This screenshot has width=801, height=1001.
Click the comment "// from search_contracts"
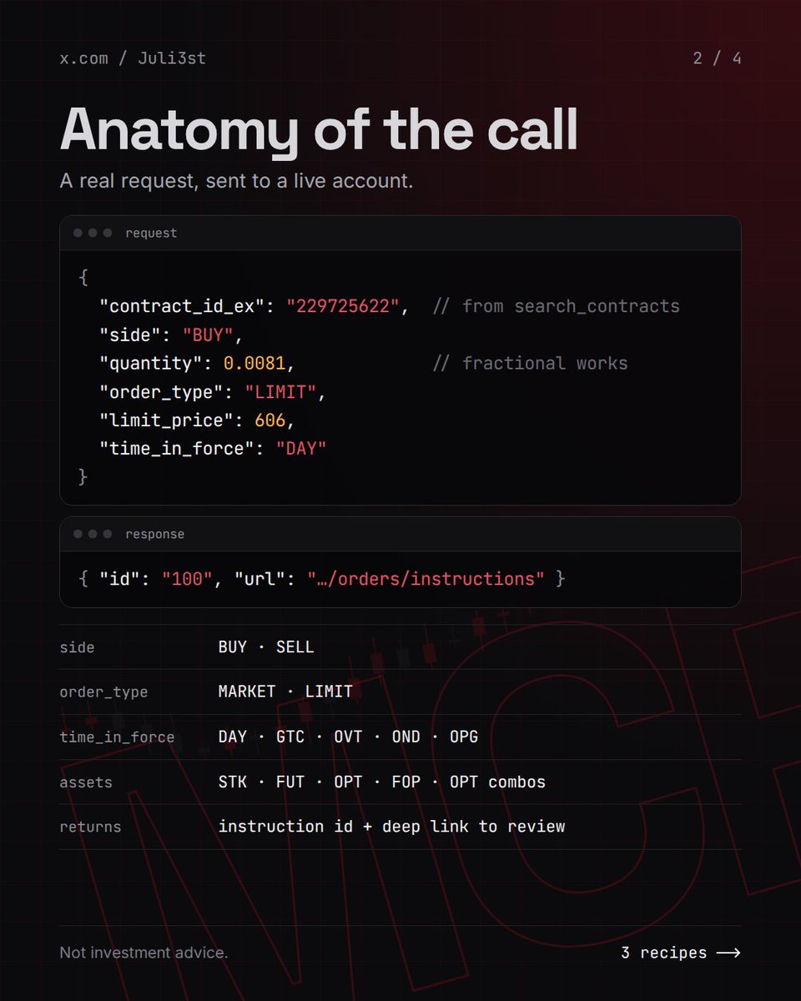tap(557, 306)
